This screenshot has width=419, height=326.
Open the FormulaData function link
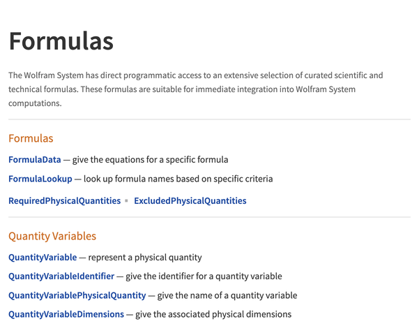pyautogui.click(x=35, y=159)
